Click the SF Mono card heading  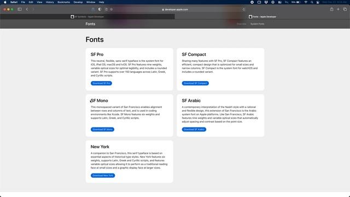[100, 101]
